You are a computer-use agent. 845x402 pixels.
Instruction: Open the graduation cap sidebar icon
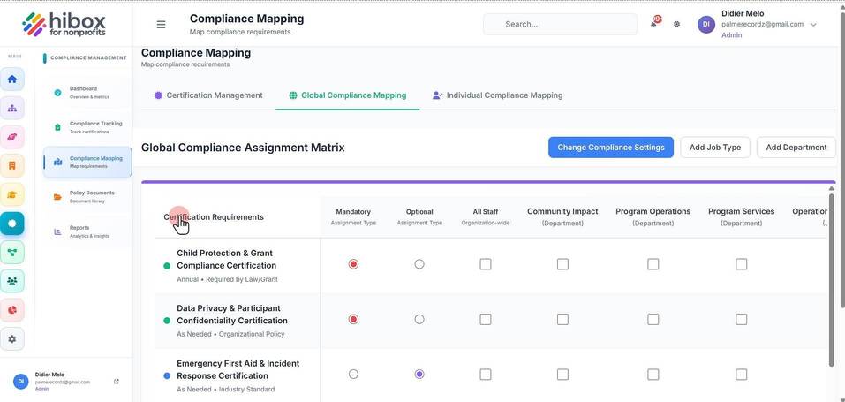click(x=11, y=194)
